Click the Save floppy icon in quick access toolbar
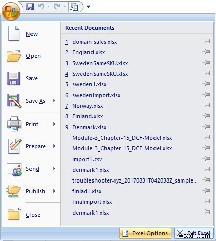Screen dimensions: 216x241 tap(30, 7)
